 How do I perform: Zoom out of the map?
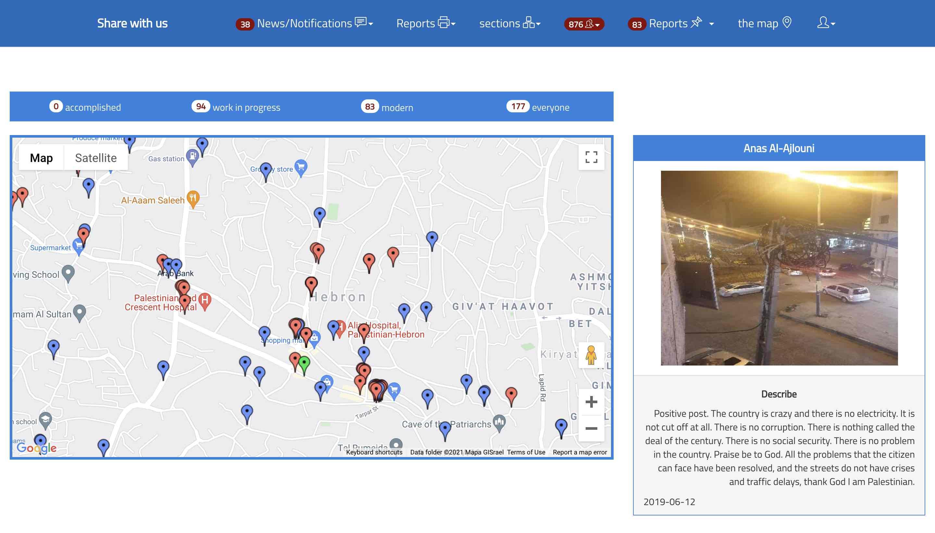[x=591, y=428]
